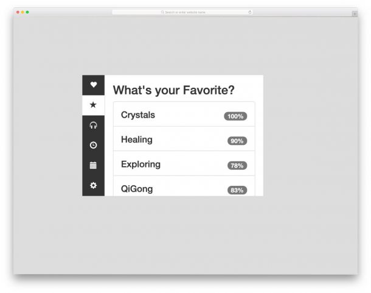Screen dimensions: 371x293
Task: Click the "What's your Favorite?" heading
Action: (x=174, y=90)
